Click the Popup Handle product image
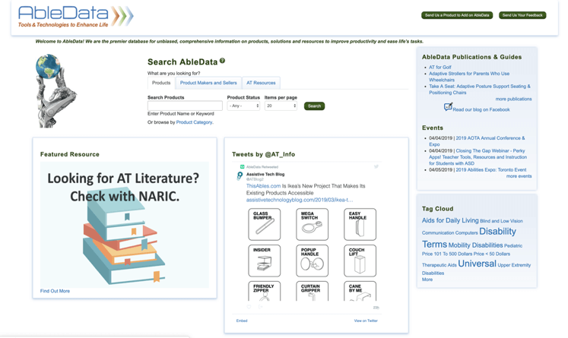The width and height of the screenshot is (568, 338). click(x=313, y=261)
